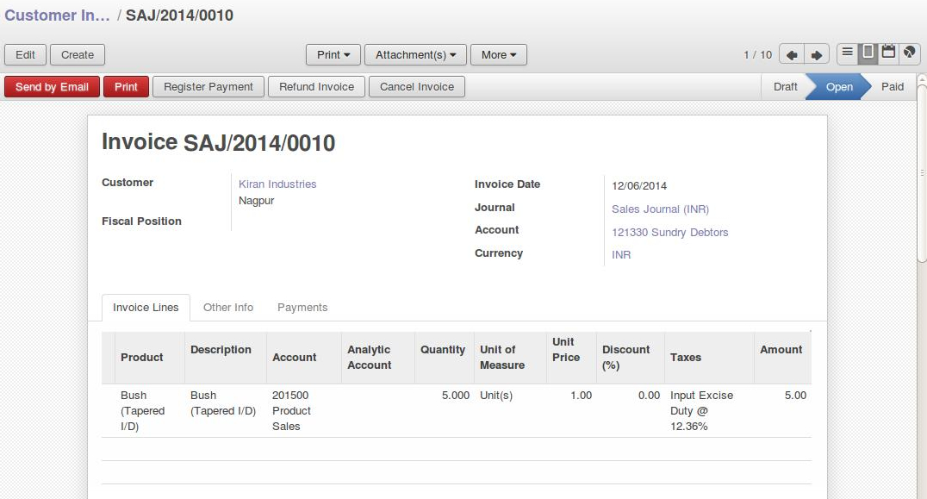This screenshot has height=499, width=927.
Task: Select the Invoice Lines tab
Action: (x=145, y=307)
